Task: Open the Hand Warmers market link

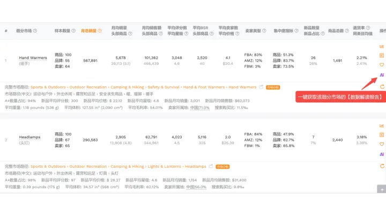Action: click(x=33, y=58)
